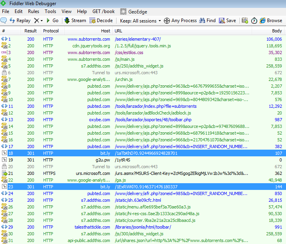The width and height of the screenshot is (286, 244).
Task: Select URL /series/elementary-407/
Action: [x=138, y=39]
